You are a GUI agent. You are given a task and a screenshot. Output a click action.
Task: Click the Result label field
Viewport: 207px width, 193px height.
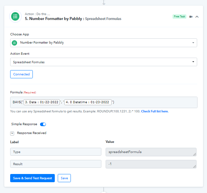coord(56,164)
